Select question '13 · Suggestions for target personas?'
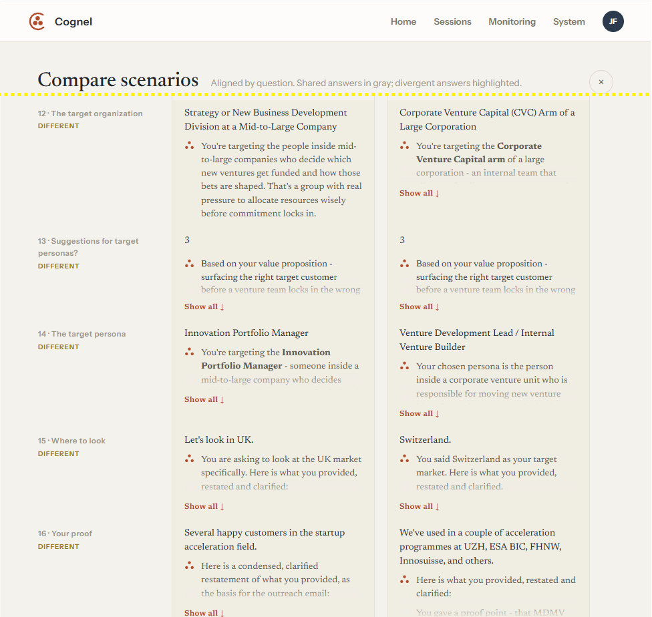Viewport: 652px width, 617px height. [x=88, y=247]
